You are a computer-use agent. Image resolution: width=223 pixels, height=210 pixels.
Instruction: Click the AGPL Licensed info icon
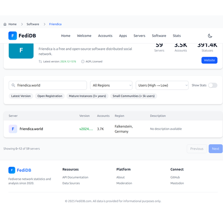[x=83, y=61]
